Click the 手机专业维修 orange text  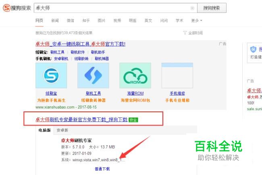coord(177,100)
